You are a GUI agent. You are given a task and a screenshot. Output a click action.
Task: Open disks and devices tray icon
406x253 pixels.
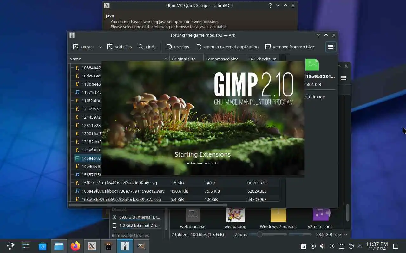342,246
